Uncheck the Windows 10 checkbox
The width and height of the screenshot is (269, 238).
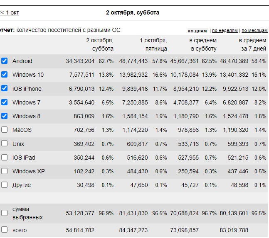point(4,75)
